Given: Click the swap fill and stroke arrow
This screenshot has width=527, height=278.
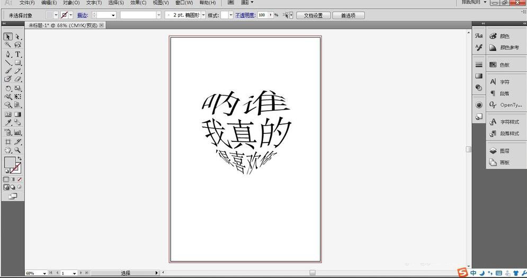Looking at the screenshot, I should (20, 159).
